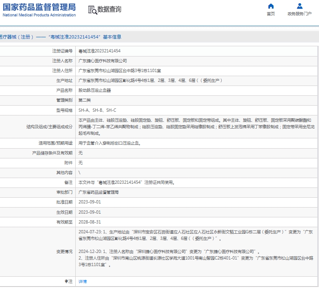Click remark text starting 本文件与
319x289 pixels.
(x=126, y=183)
